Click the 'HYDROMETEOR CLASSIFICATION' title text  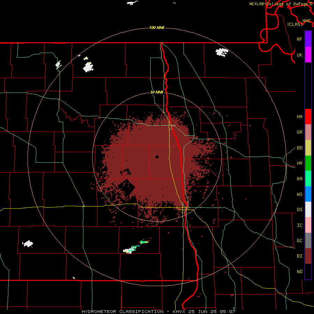[122, 312]
